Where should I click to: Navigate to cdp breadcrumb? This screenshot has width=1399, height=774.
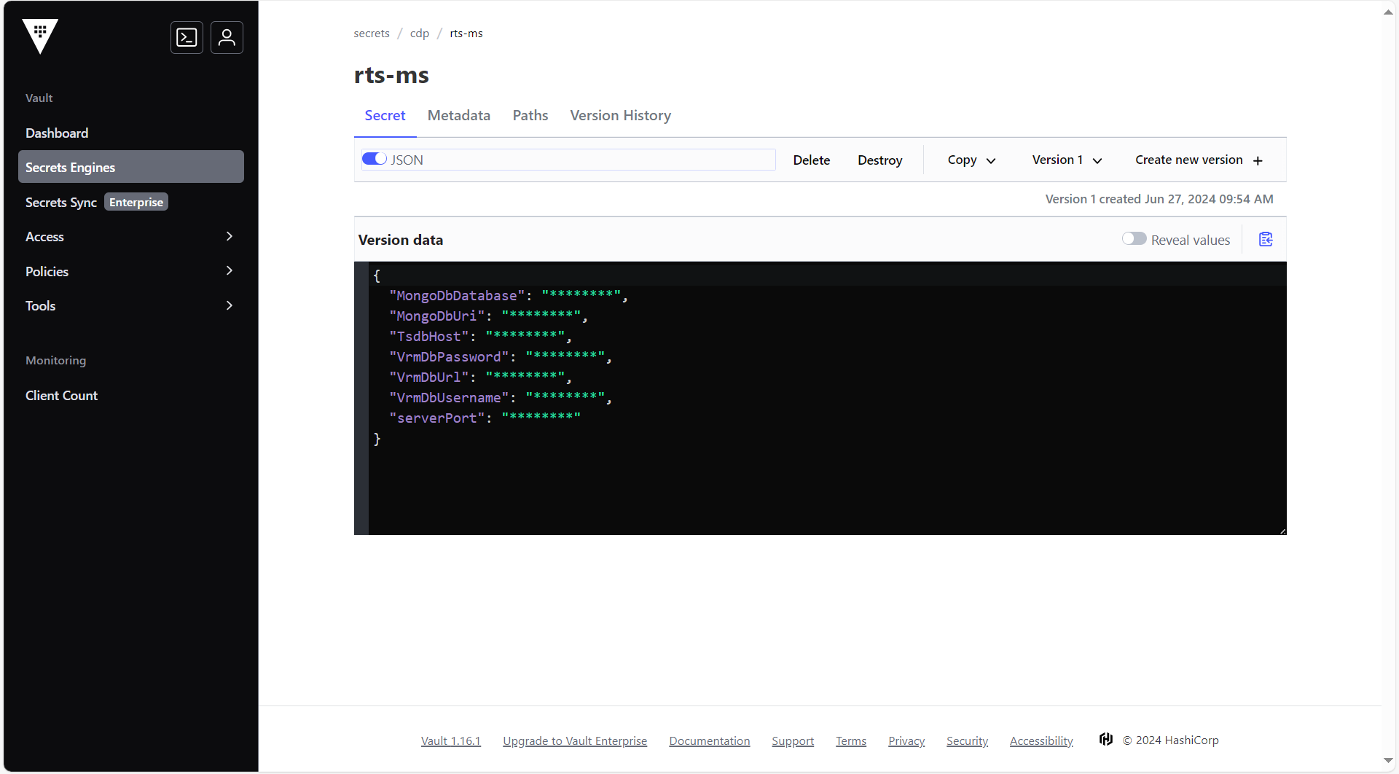pos(420,34)
